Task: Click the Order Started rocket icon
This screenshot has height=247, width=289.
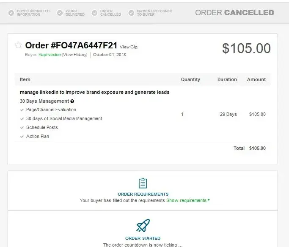Action: pos(143,225)
